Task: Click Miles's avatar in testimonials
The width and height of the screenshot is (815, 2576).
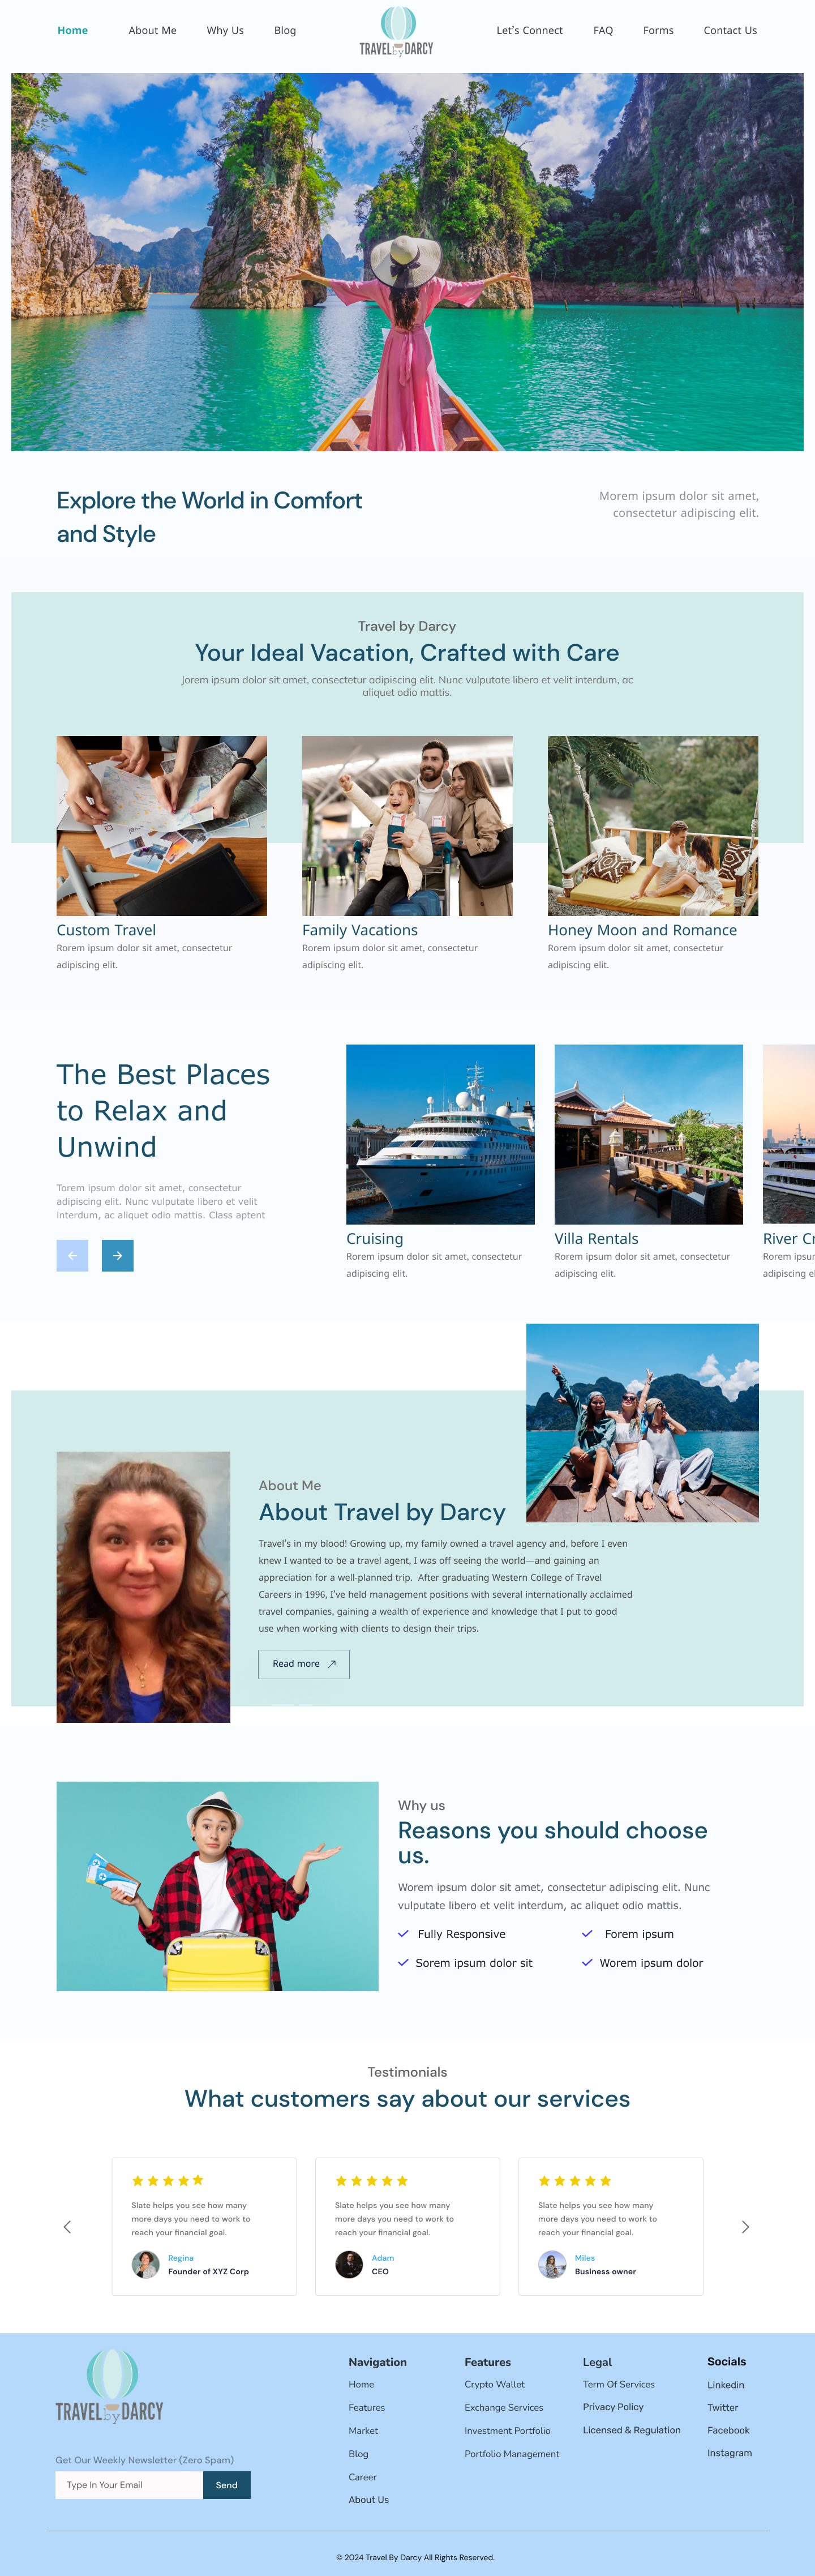Action: 552,2264
